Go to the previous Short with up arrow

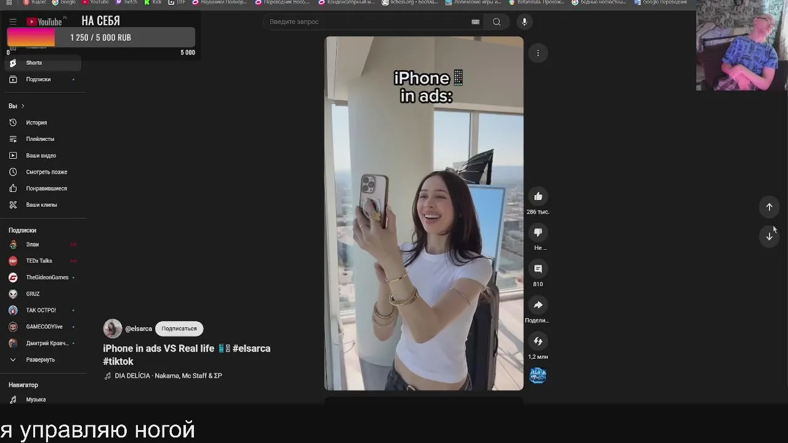coord(769,207)
